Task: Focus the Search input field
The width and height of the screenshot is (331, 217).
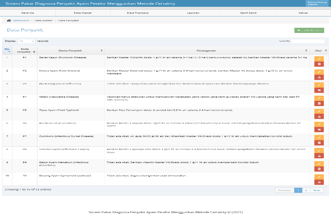Action: 308,41
